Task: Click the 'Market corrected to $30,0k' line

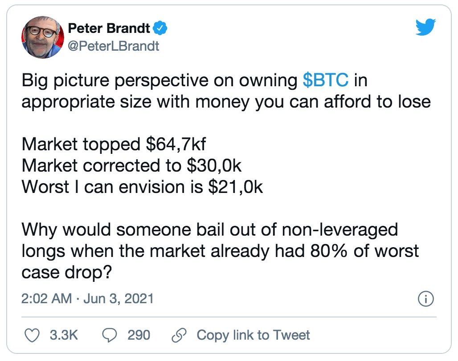Action: [131, 165]
